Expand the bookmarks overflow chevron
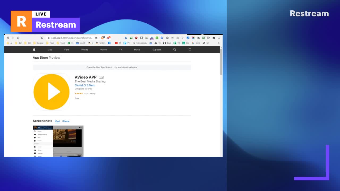Image resolution: width=340 pixels, height=191 pixels. [219, 43]
